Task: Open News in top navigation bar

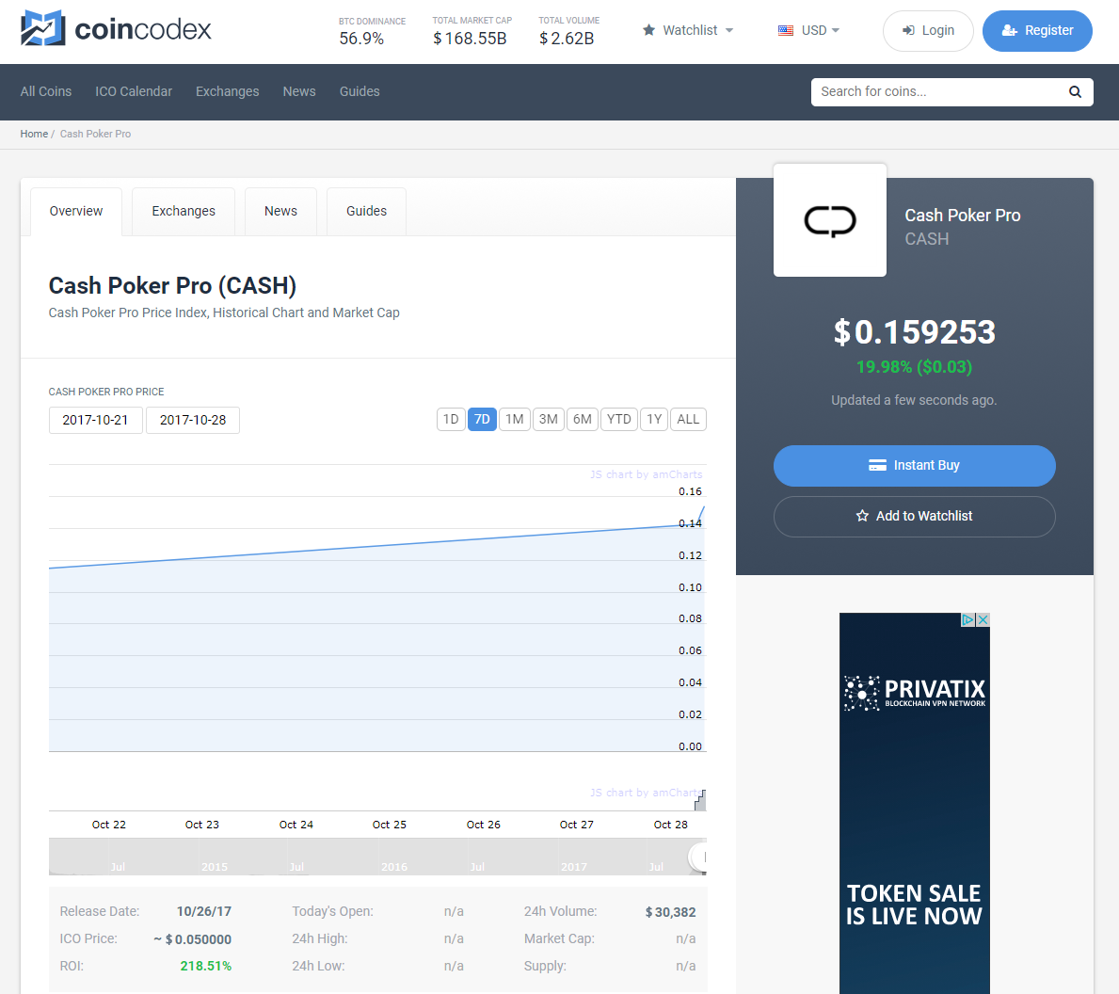Action: tap(299, 91)
